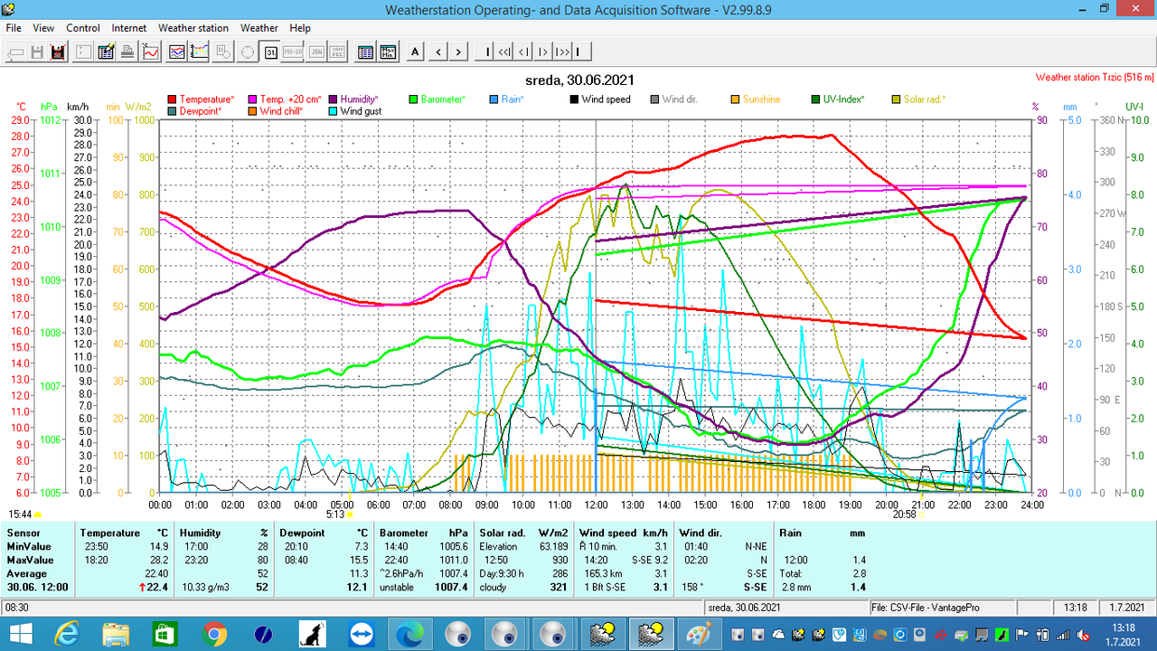Click the red curve graph icon

150,52
